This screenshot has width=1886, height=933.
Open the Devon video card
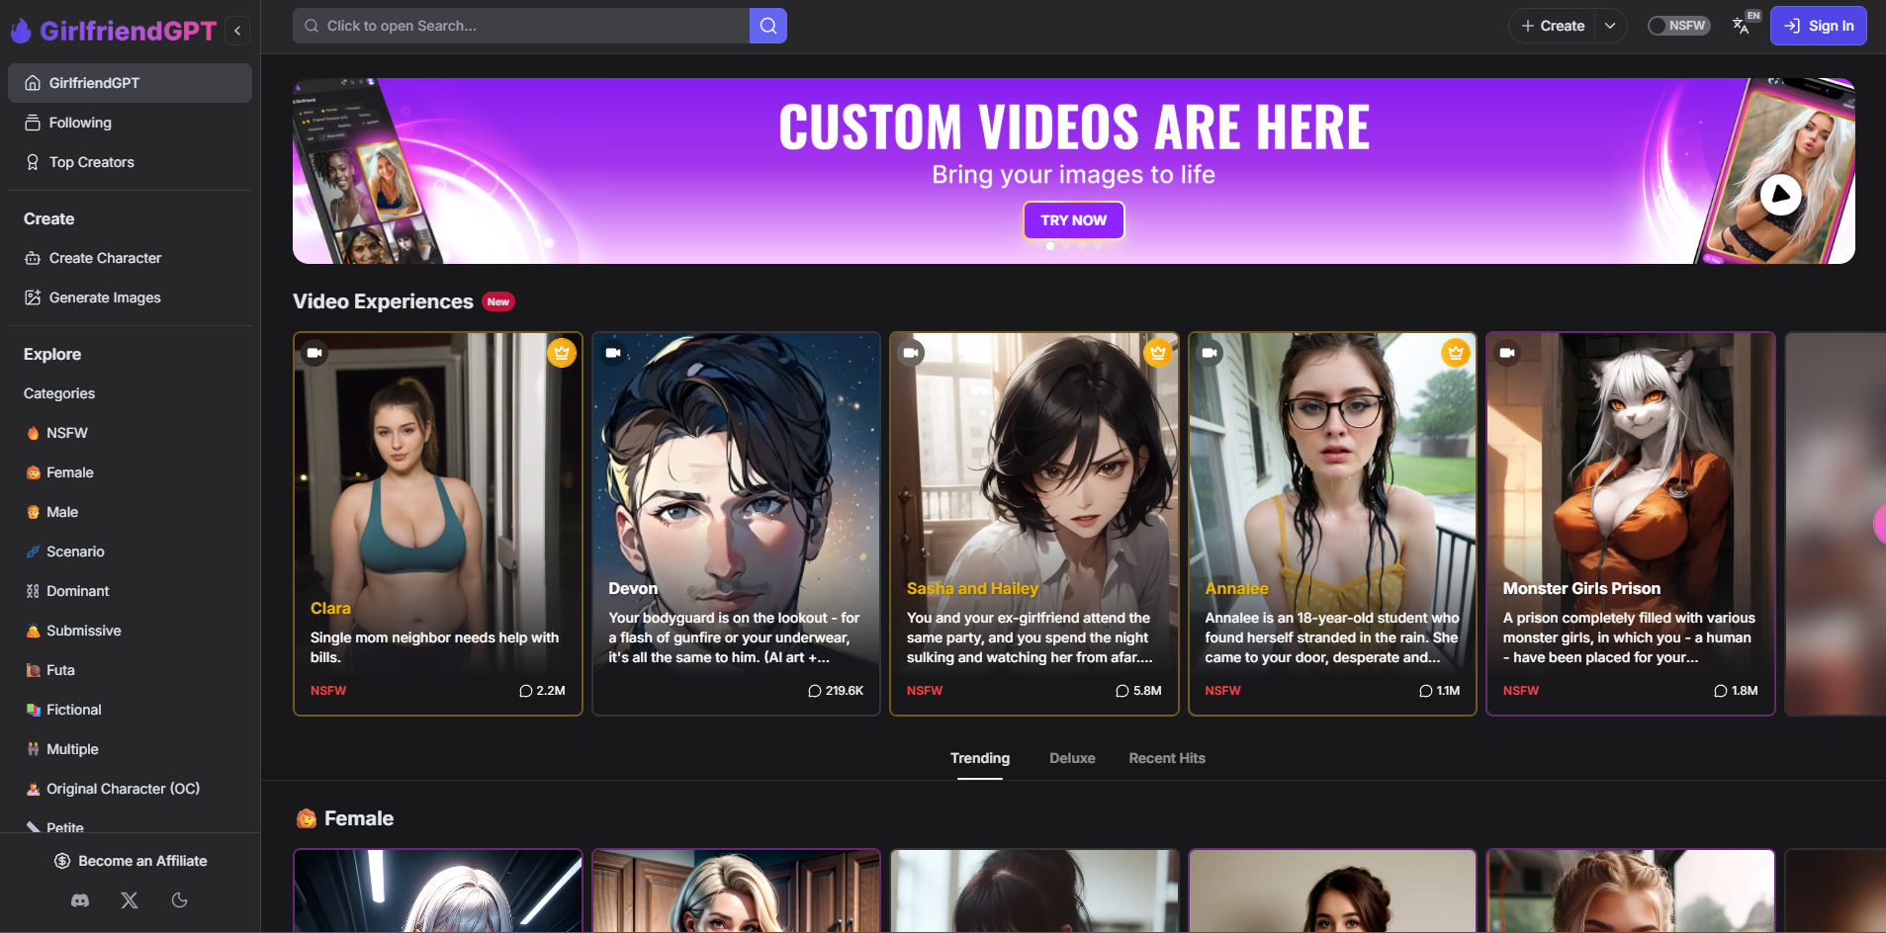tap(736, 524)
